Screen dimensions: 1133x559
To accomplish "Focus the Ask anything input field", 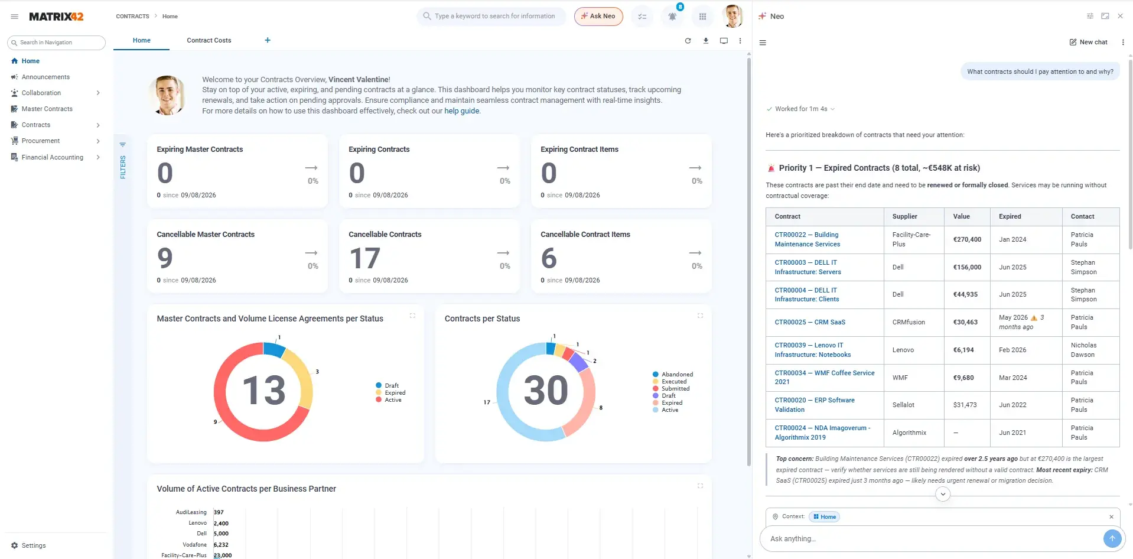I will pos(932,538).
